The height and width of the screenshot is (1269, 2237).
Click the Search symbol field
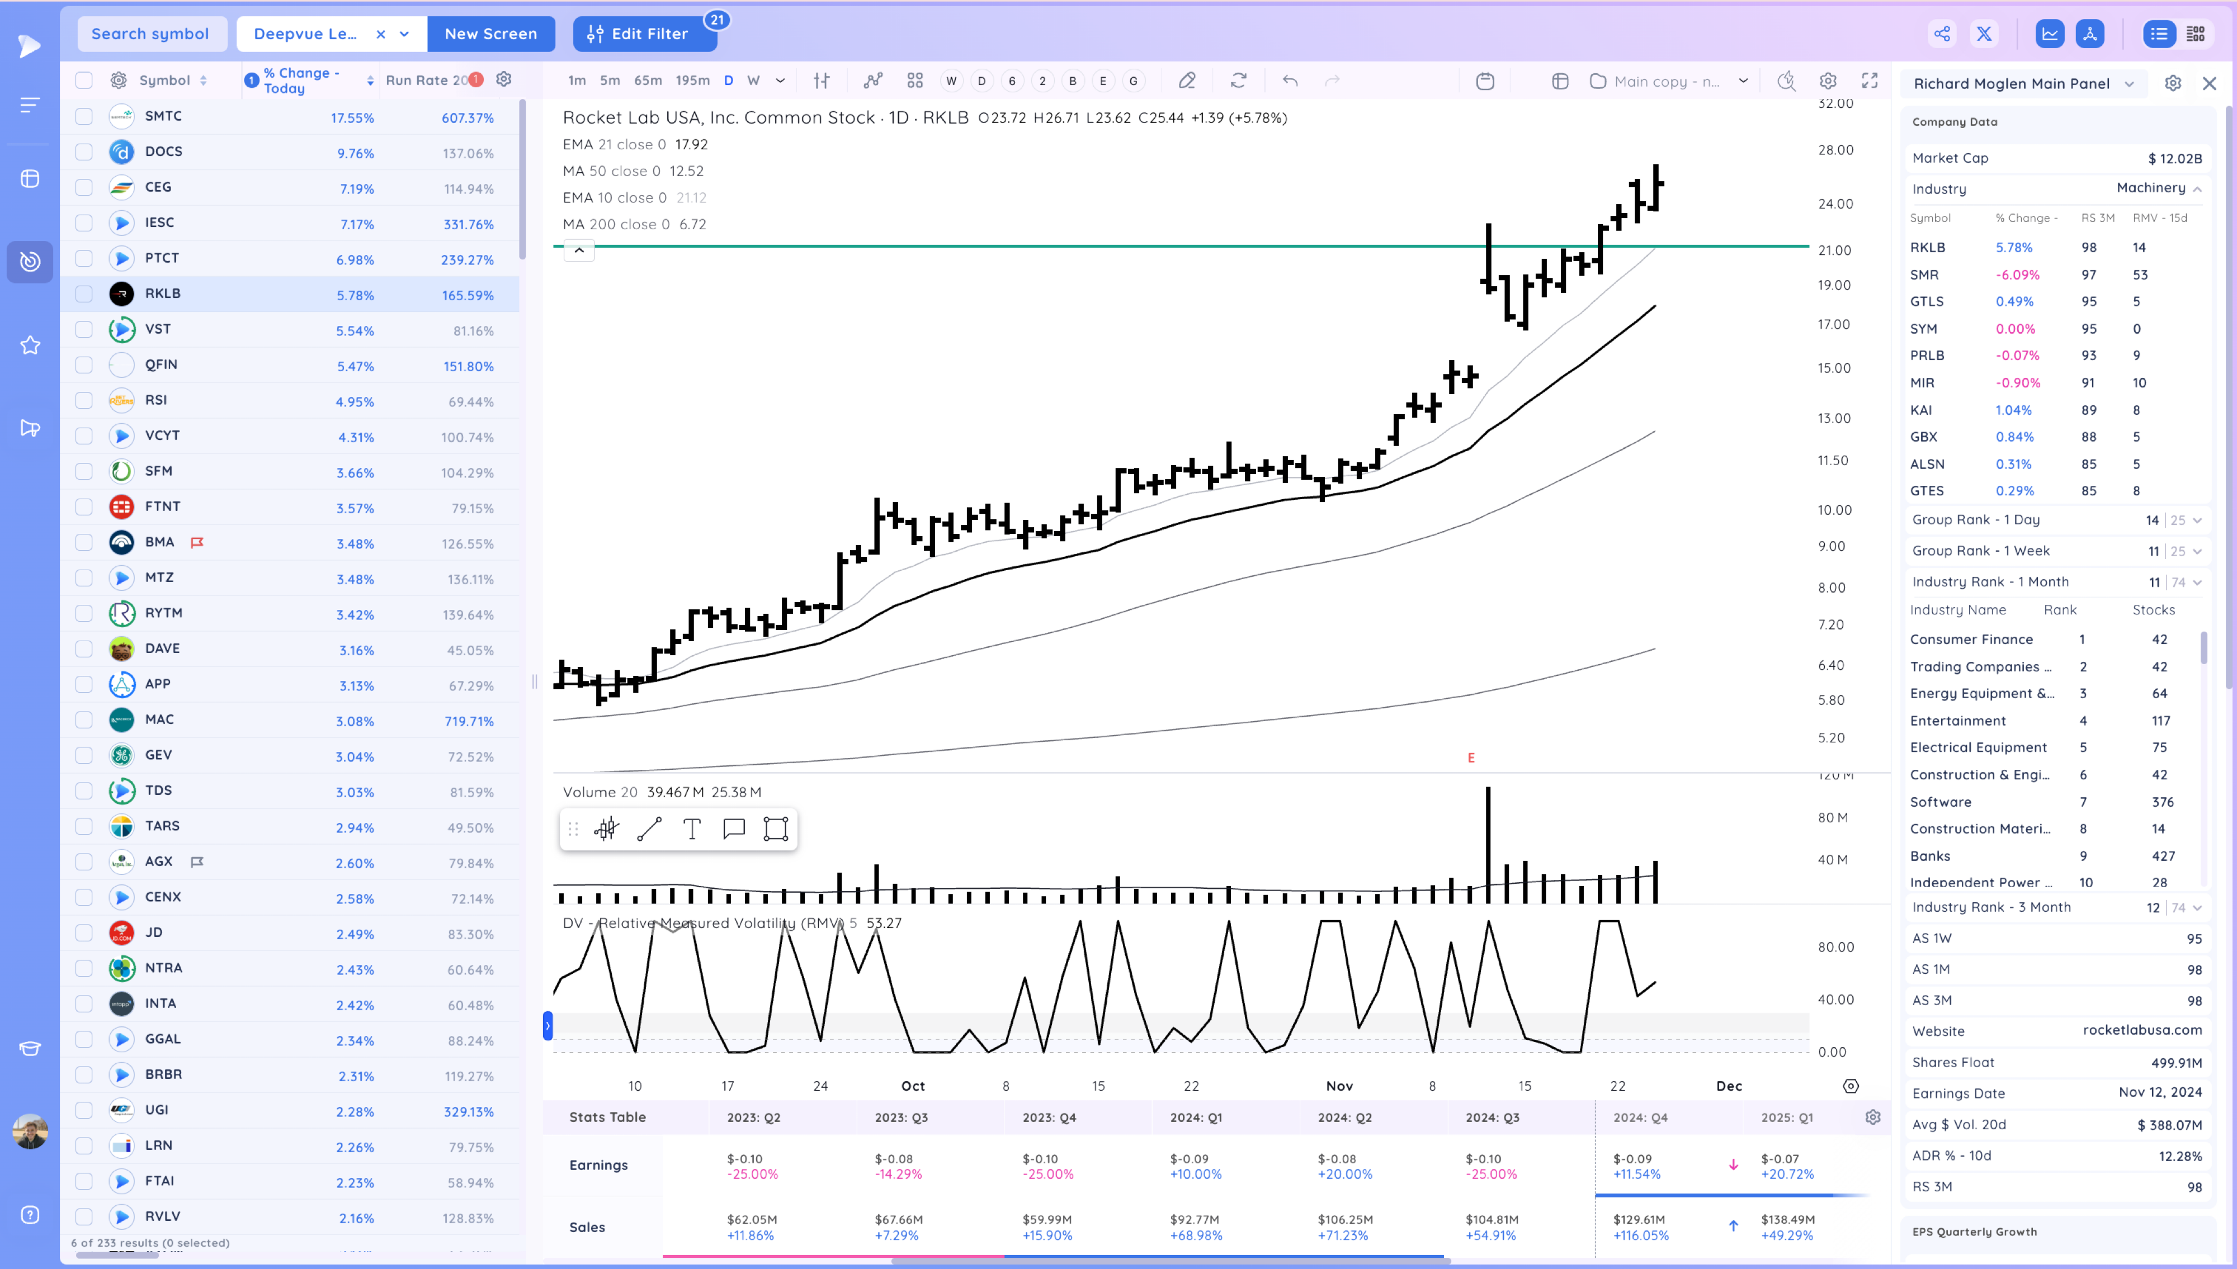pyautogui.click(x=152, y=34)
